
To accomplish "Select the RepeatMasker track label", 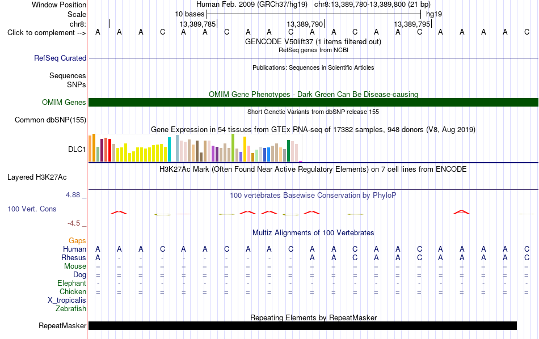I will (x=62, y=325).
